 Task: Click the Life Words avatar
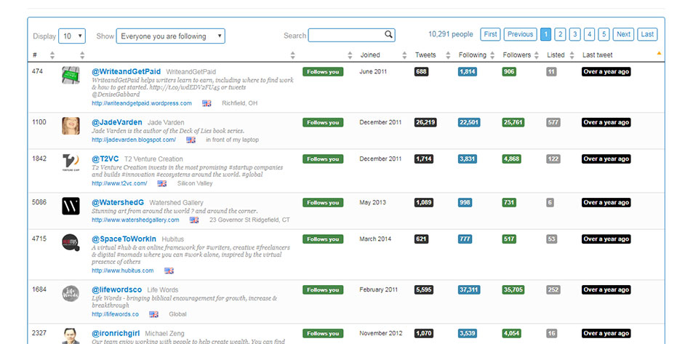[x=71, y=294]
